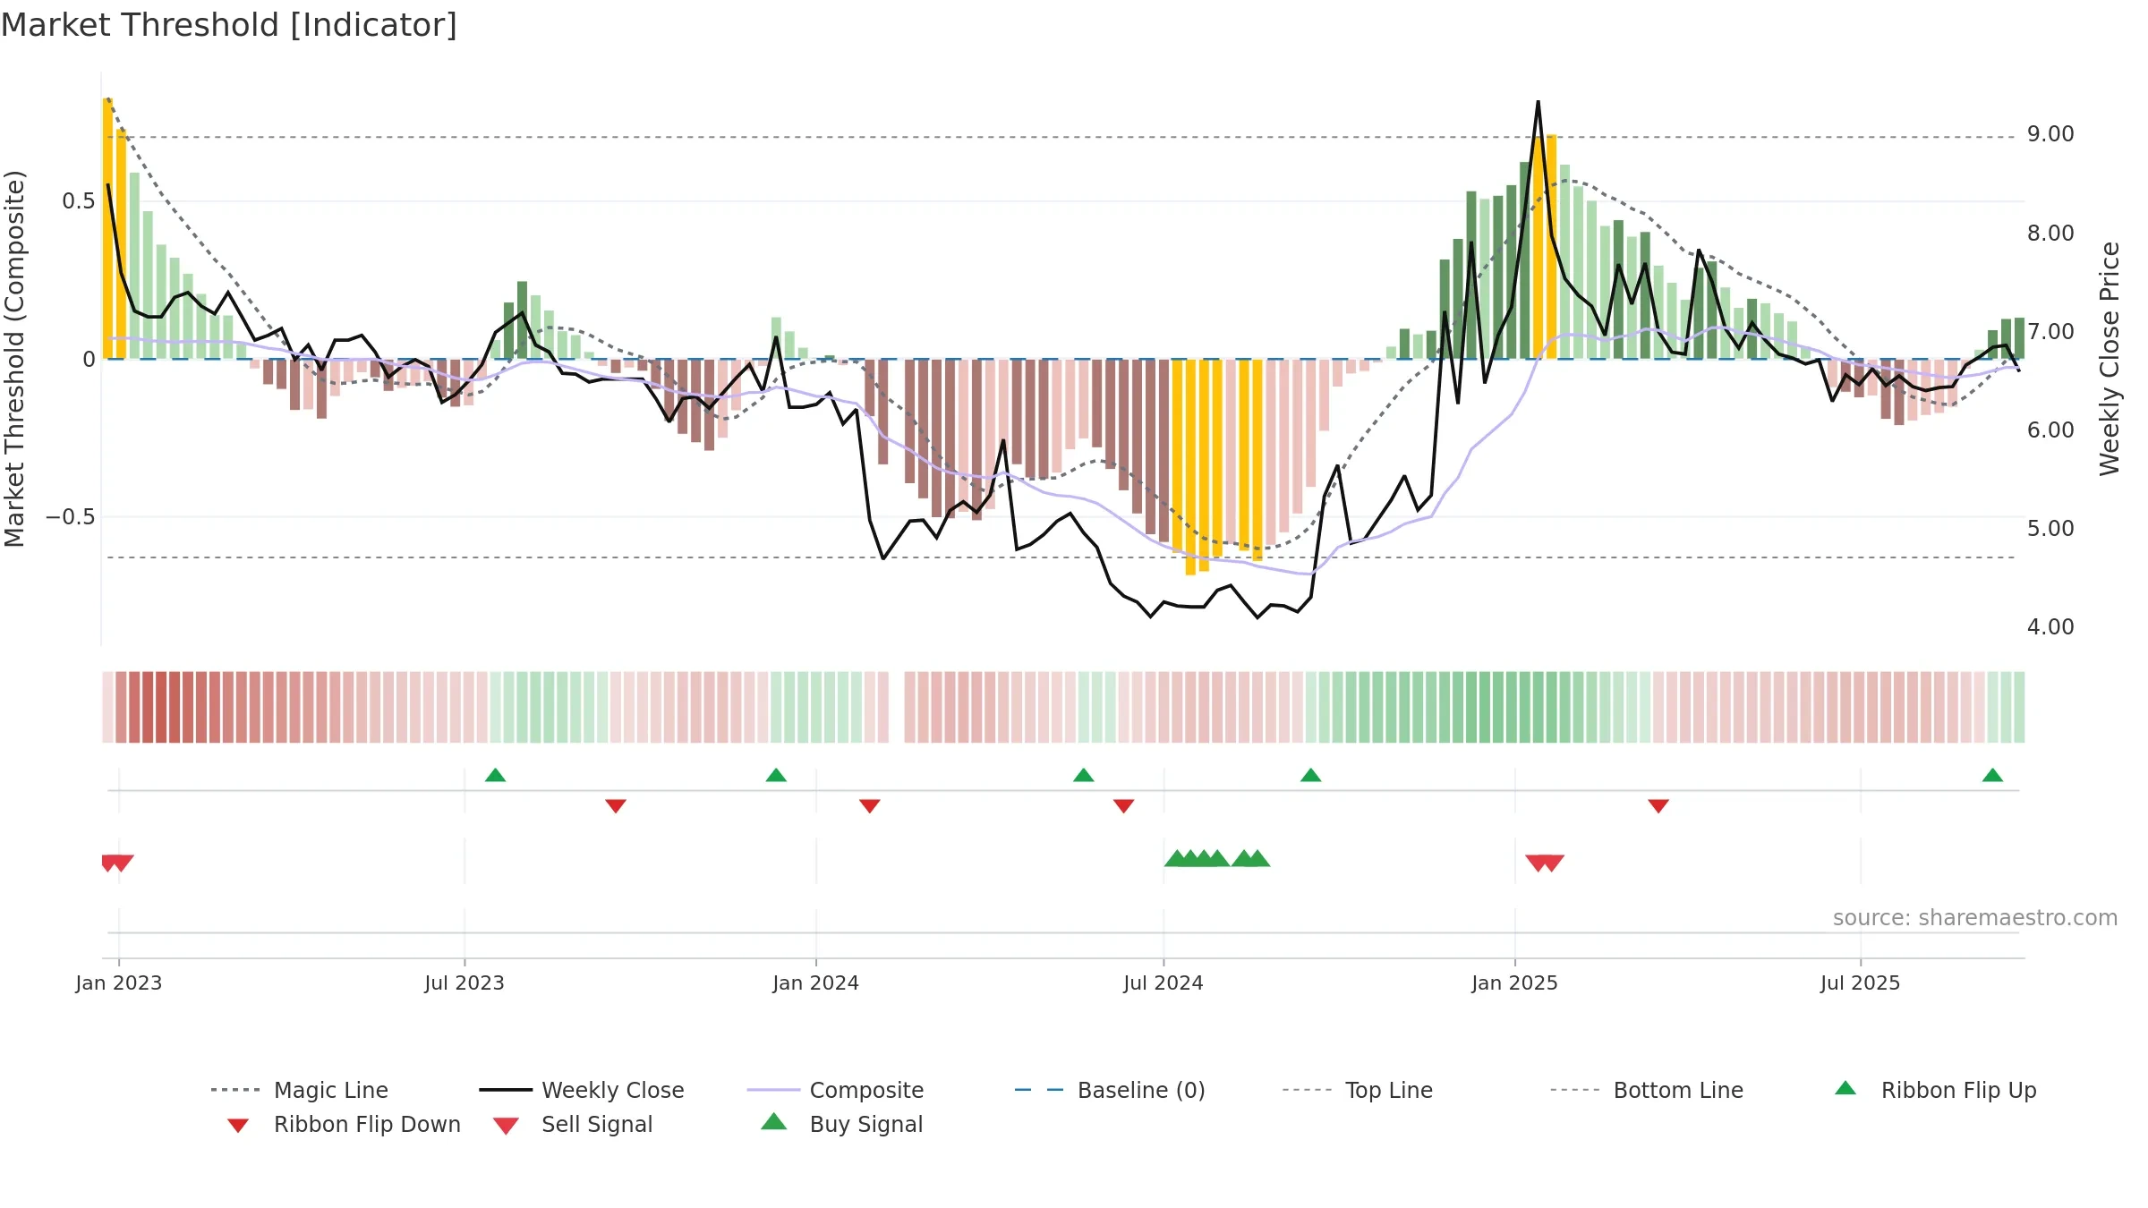Click the ribbon flip down marker before Jul 2024
This screenshot has width=2148, height=1208.
click(x=1124, y=806)
